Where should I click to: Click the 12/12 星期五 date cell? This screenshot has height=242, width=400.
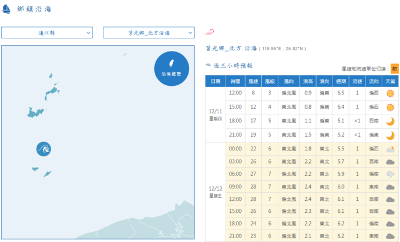pos(215,192)
